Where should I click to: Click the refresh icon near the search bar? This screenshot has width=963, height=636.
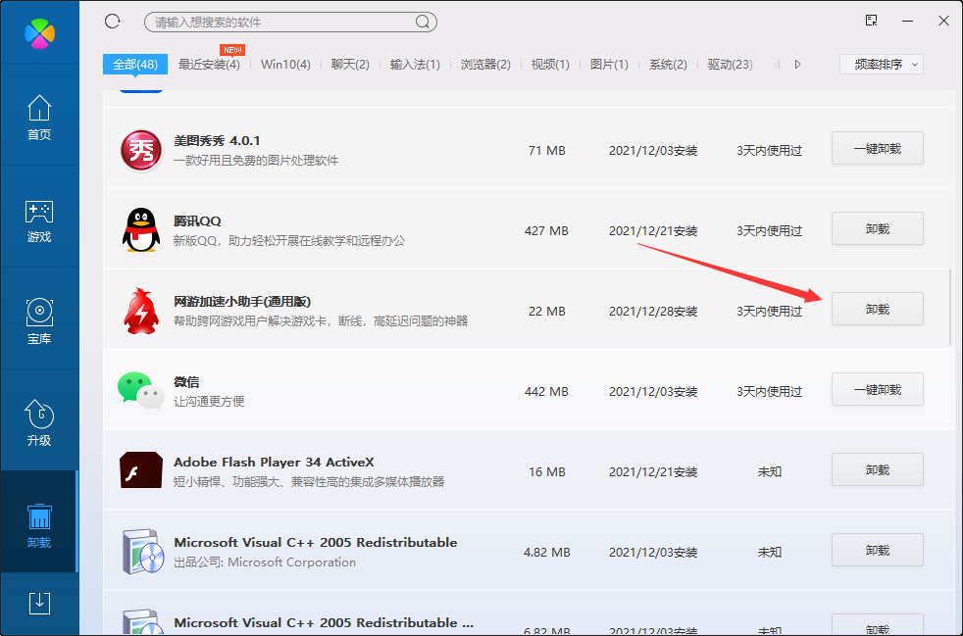point(112,21)
